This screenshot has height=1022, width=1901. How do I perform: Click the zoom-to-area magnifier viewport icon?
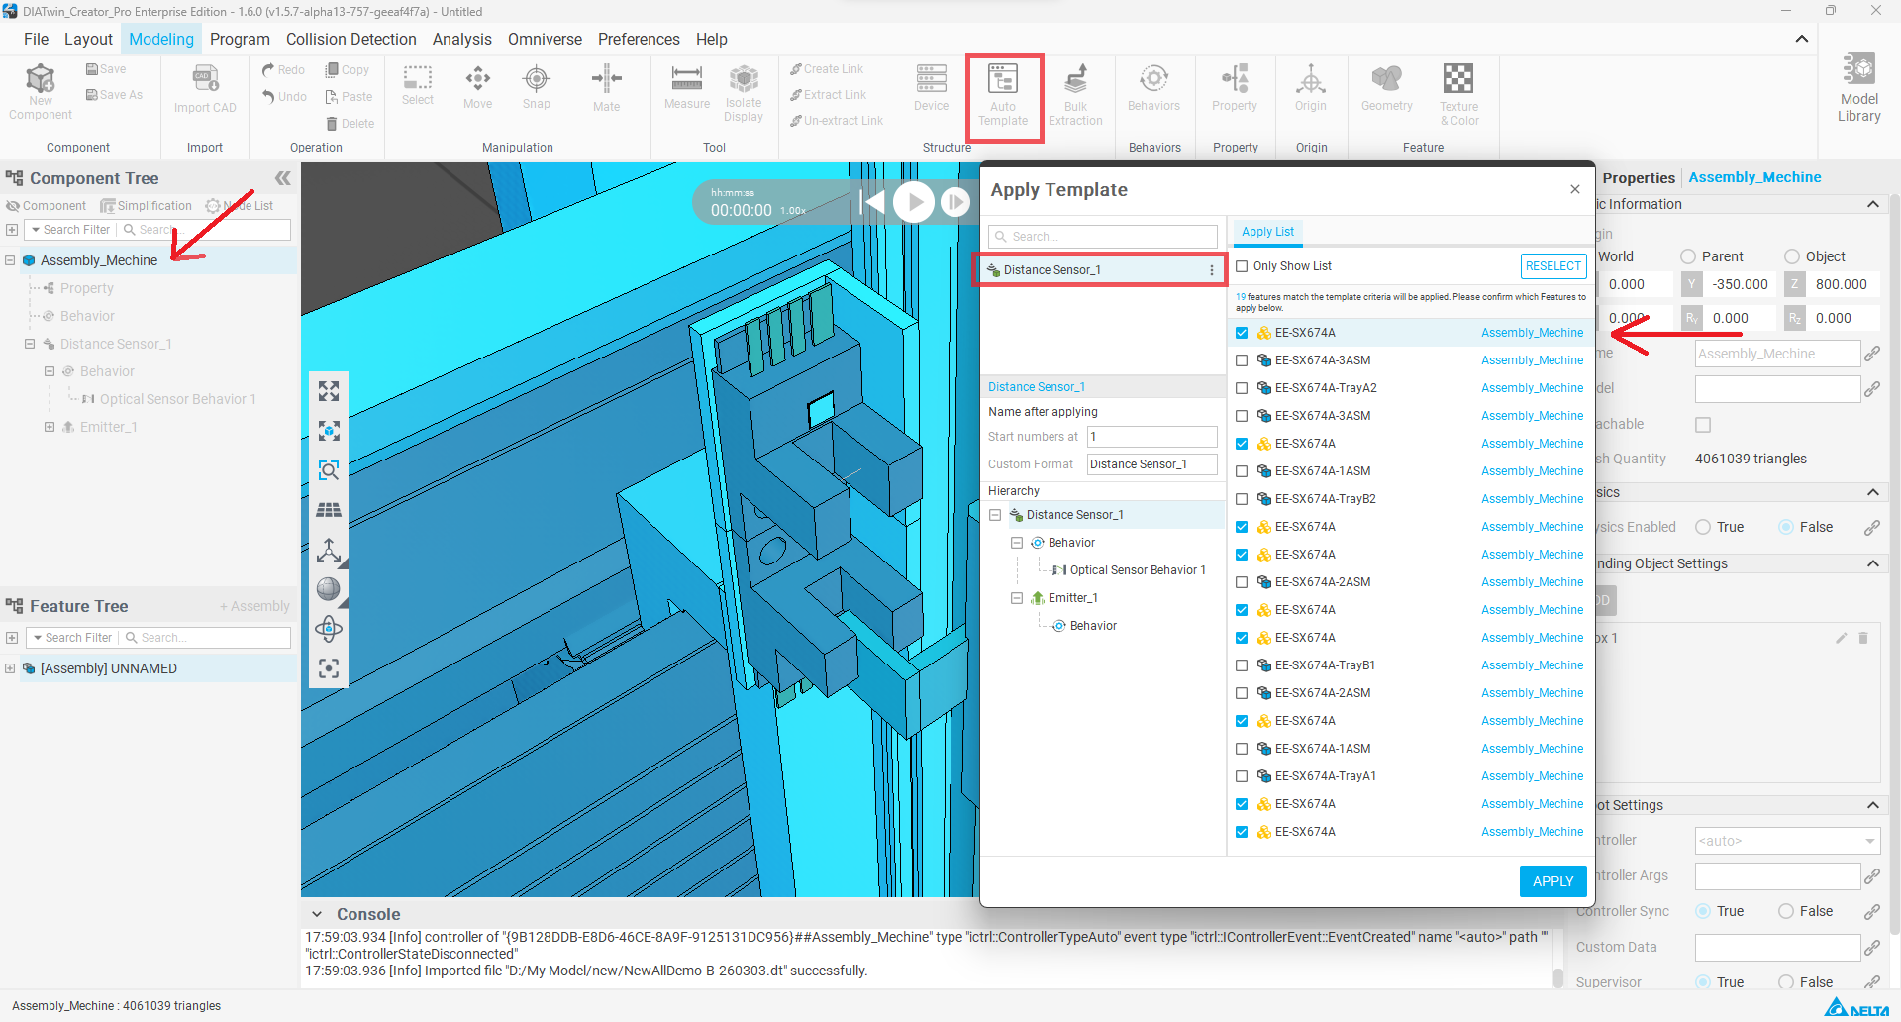tap(329, 470)
